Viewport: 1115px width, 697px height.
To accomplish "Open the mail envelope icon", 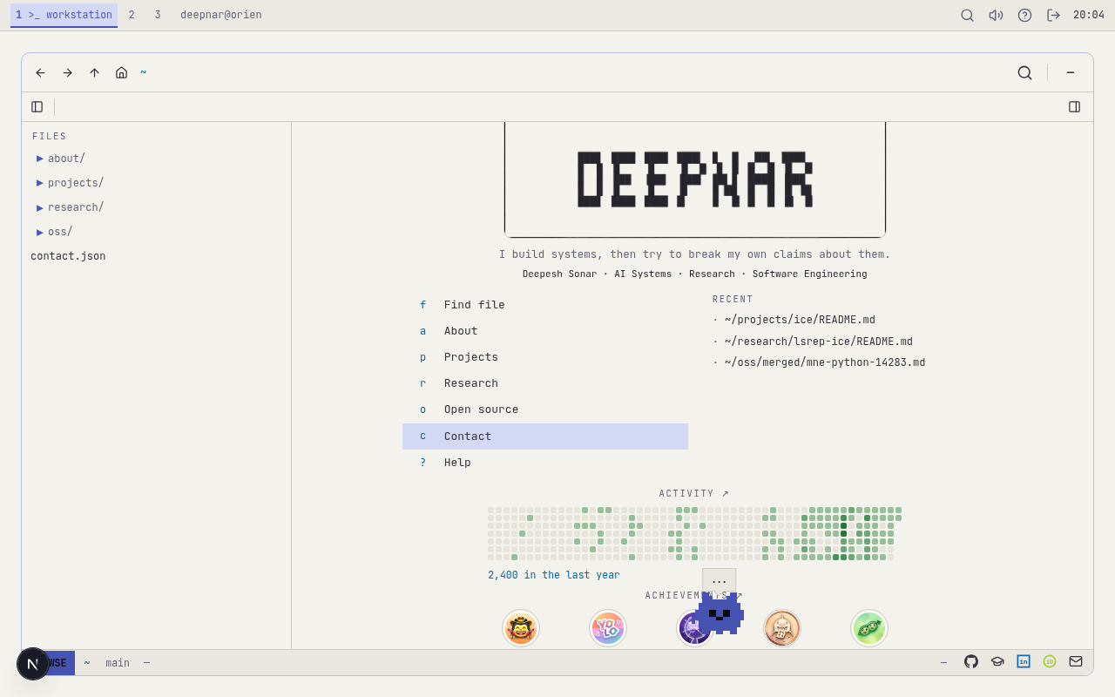I will pos(1076,661).
